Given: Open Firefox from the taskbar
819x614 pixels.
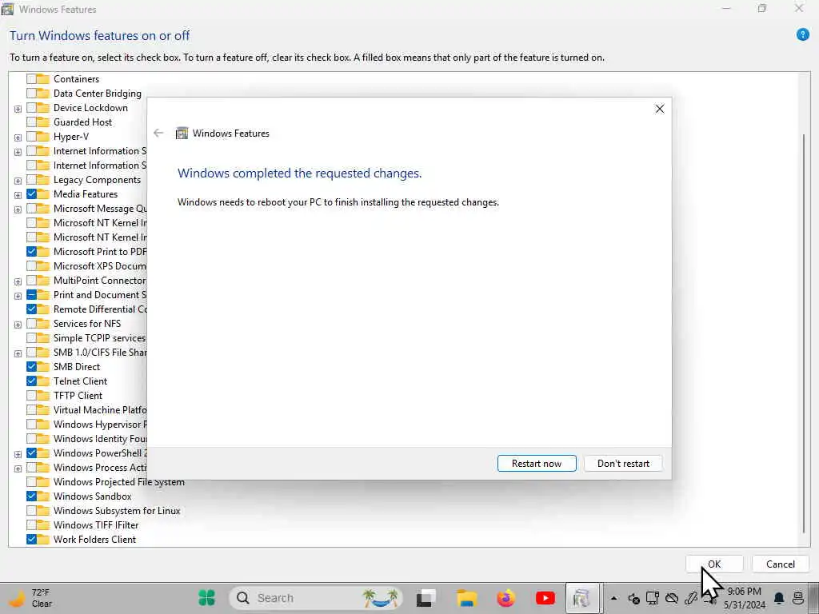Looking at the screenshot, I should pyautogui.click(x=505, y=598).
